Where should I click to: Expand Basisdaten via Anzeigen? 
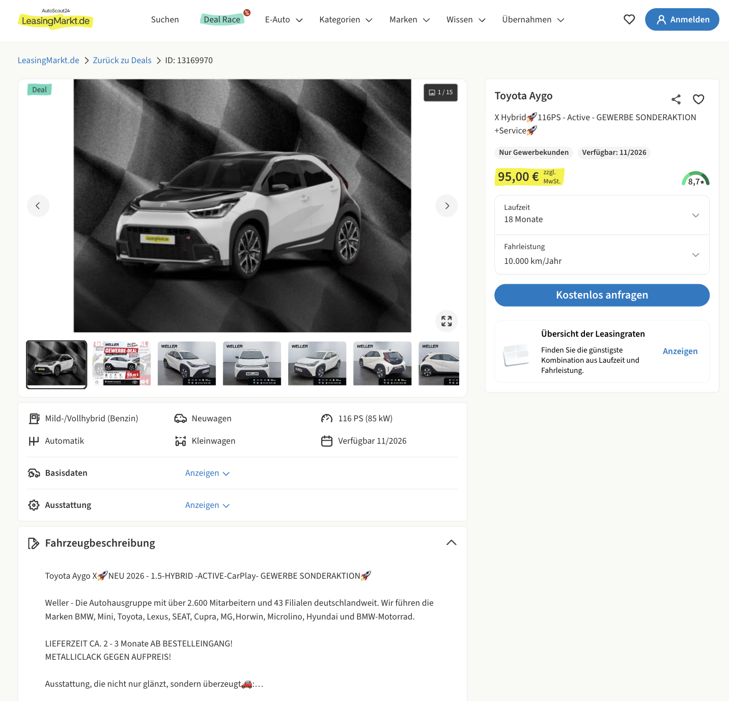point(208,473)
